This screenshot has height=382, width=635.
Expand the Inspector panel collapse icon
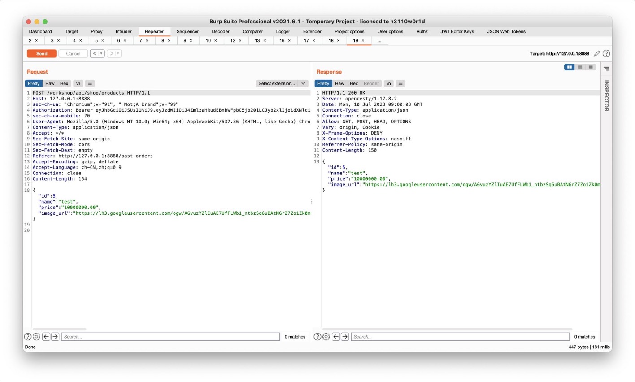pos(606,69)
